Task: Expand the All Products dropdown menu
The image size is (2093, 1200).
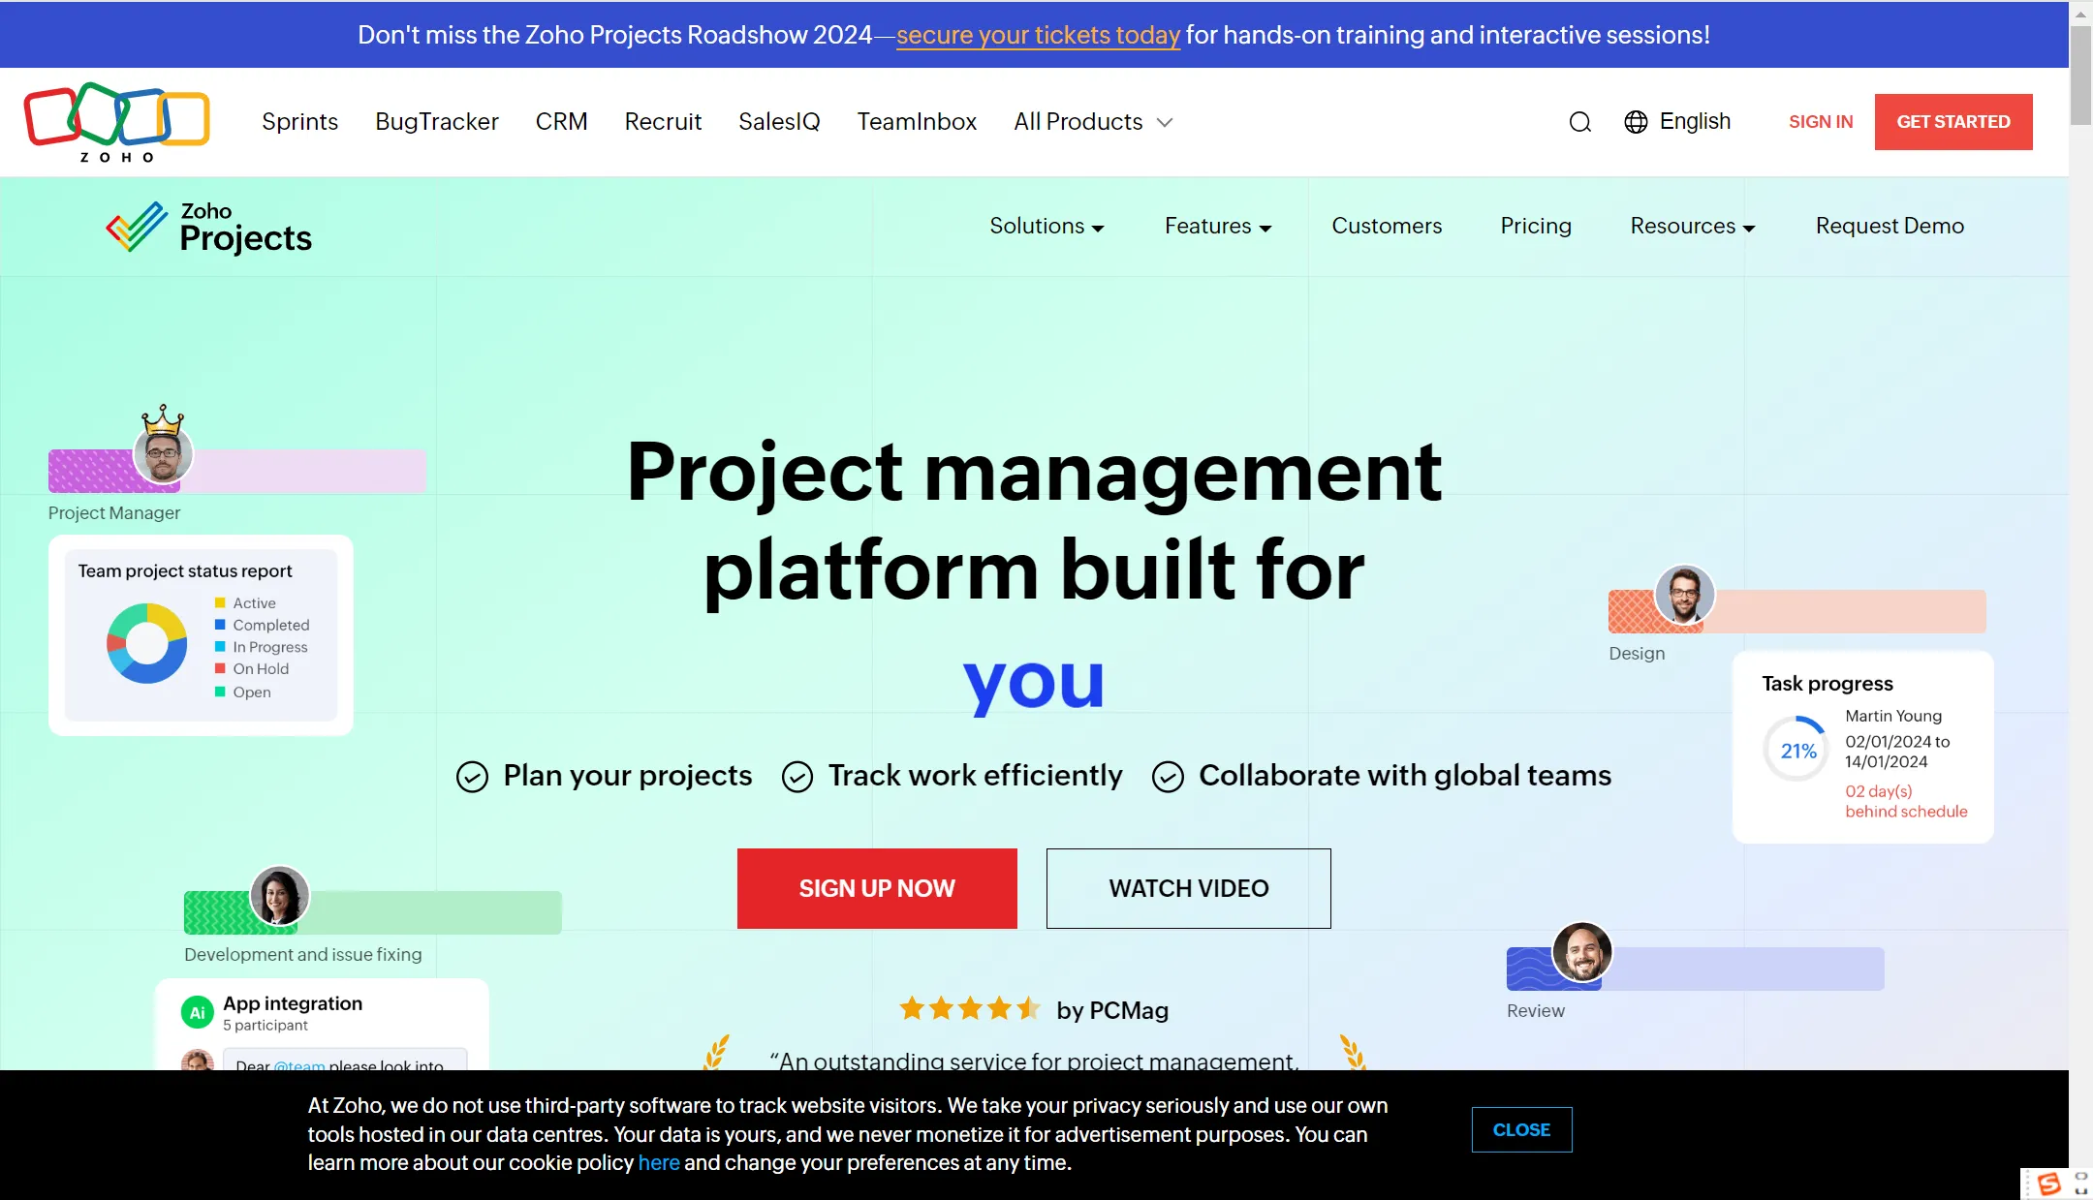Action: 1092,121
